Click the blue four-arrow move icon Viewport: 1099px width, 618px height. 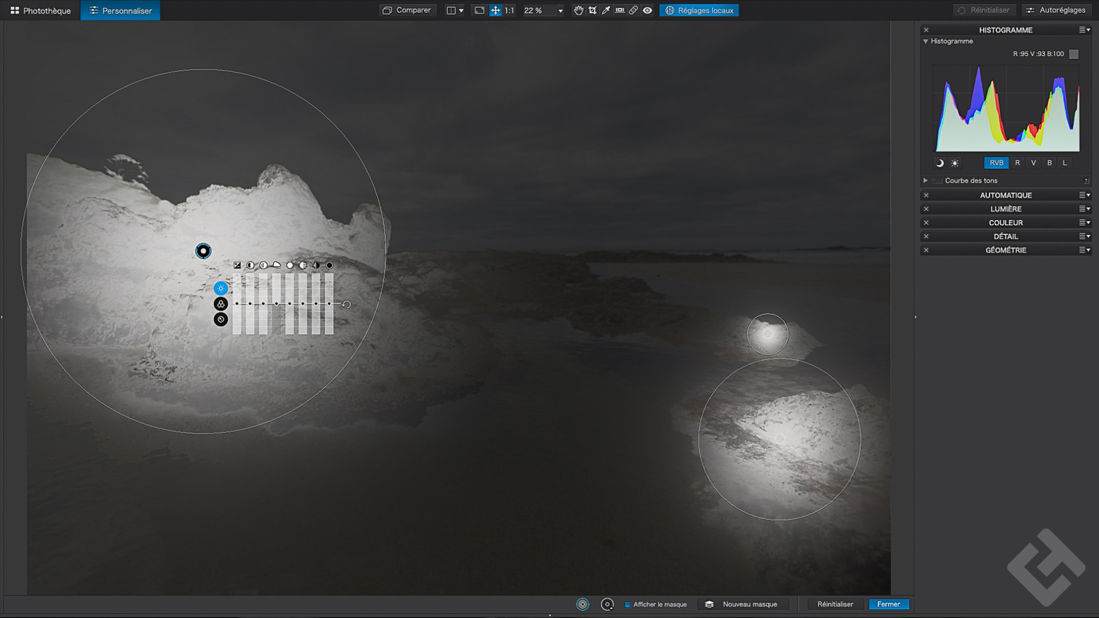(x=495, y=10)
